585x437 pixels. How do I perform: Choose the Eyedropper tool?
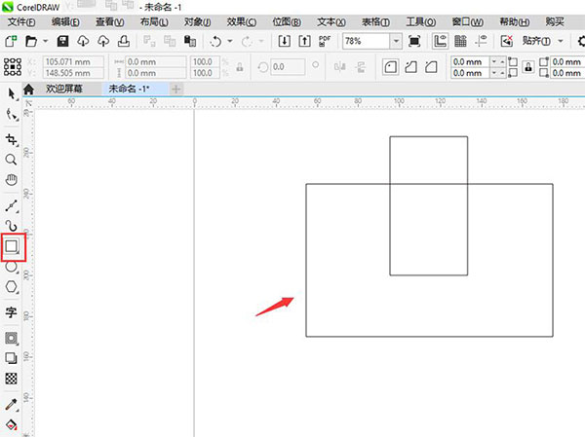(x=11, y=404)
